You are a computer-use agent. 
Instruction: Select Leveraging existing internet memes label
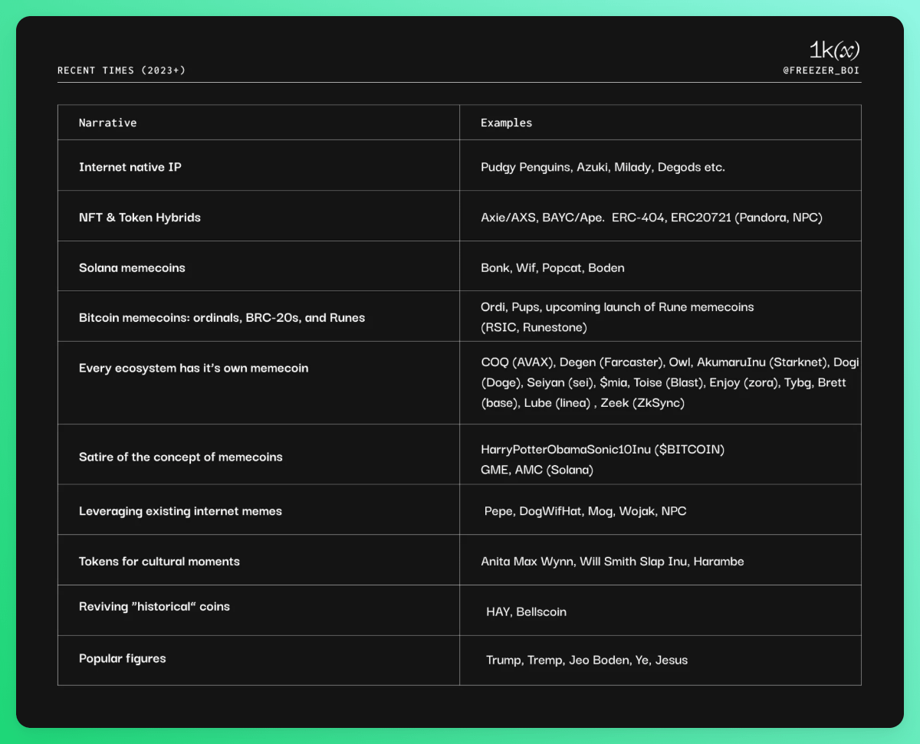click(x=180, y=510)
